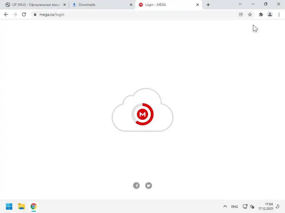Viewport: 285px width, 213px height.
Task: Open Chrome three-dot menu
Action: (279, 14)
